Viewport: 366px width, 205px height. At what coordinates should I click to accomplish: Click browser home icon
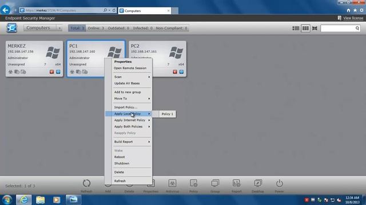point(348,10)
